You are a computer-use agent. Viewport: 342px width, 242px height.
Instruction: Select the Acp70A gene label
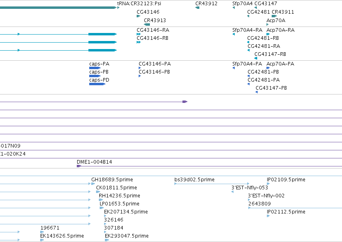(276, 20)
